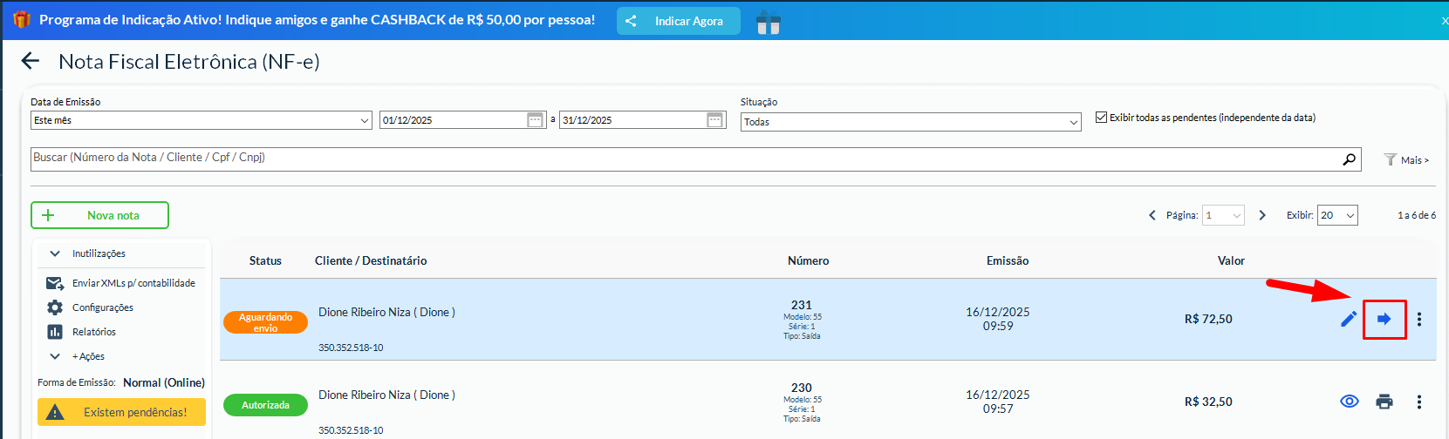This screenshot has width=1449, height=439.
Task: Click the magnifier search icon
Action: (1350, 159)
